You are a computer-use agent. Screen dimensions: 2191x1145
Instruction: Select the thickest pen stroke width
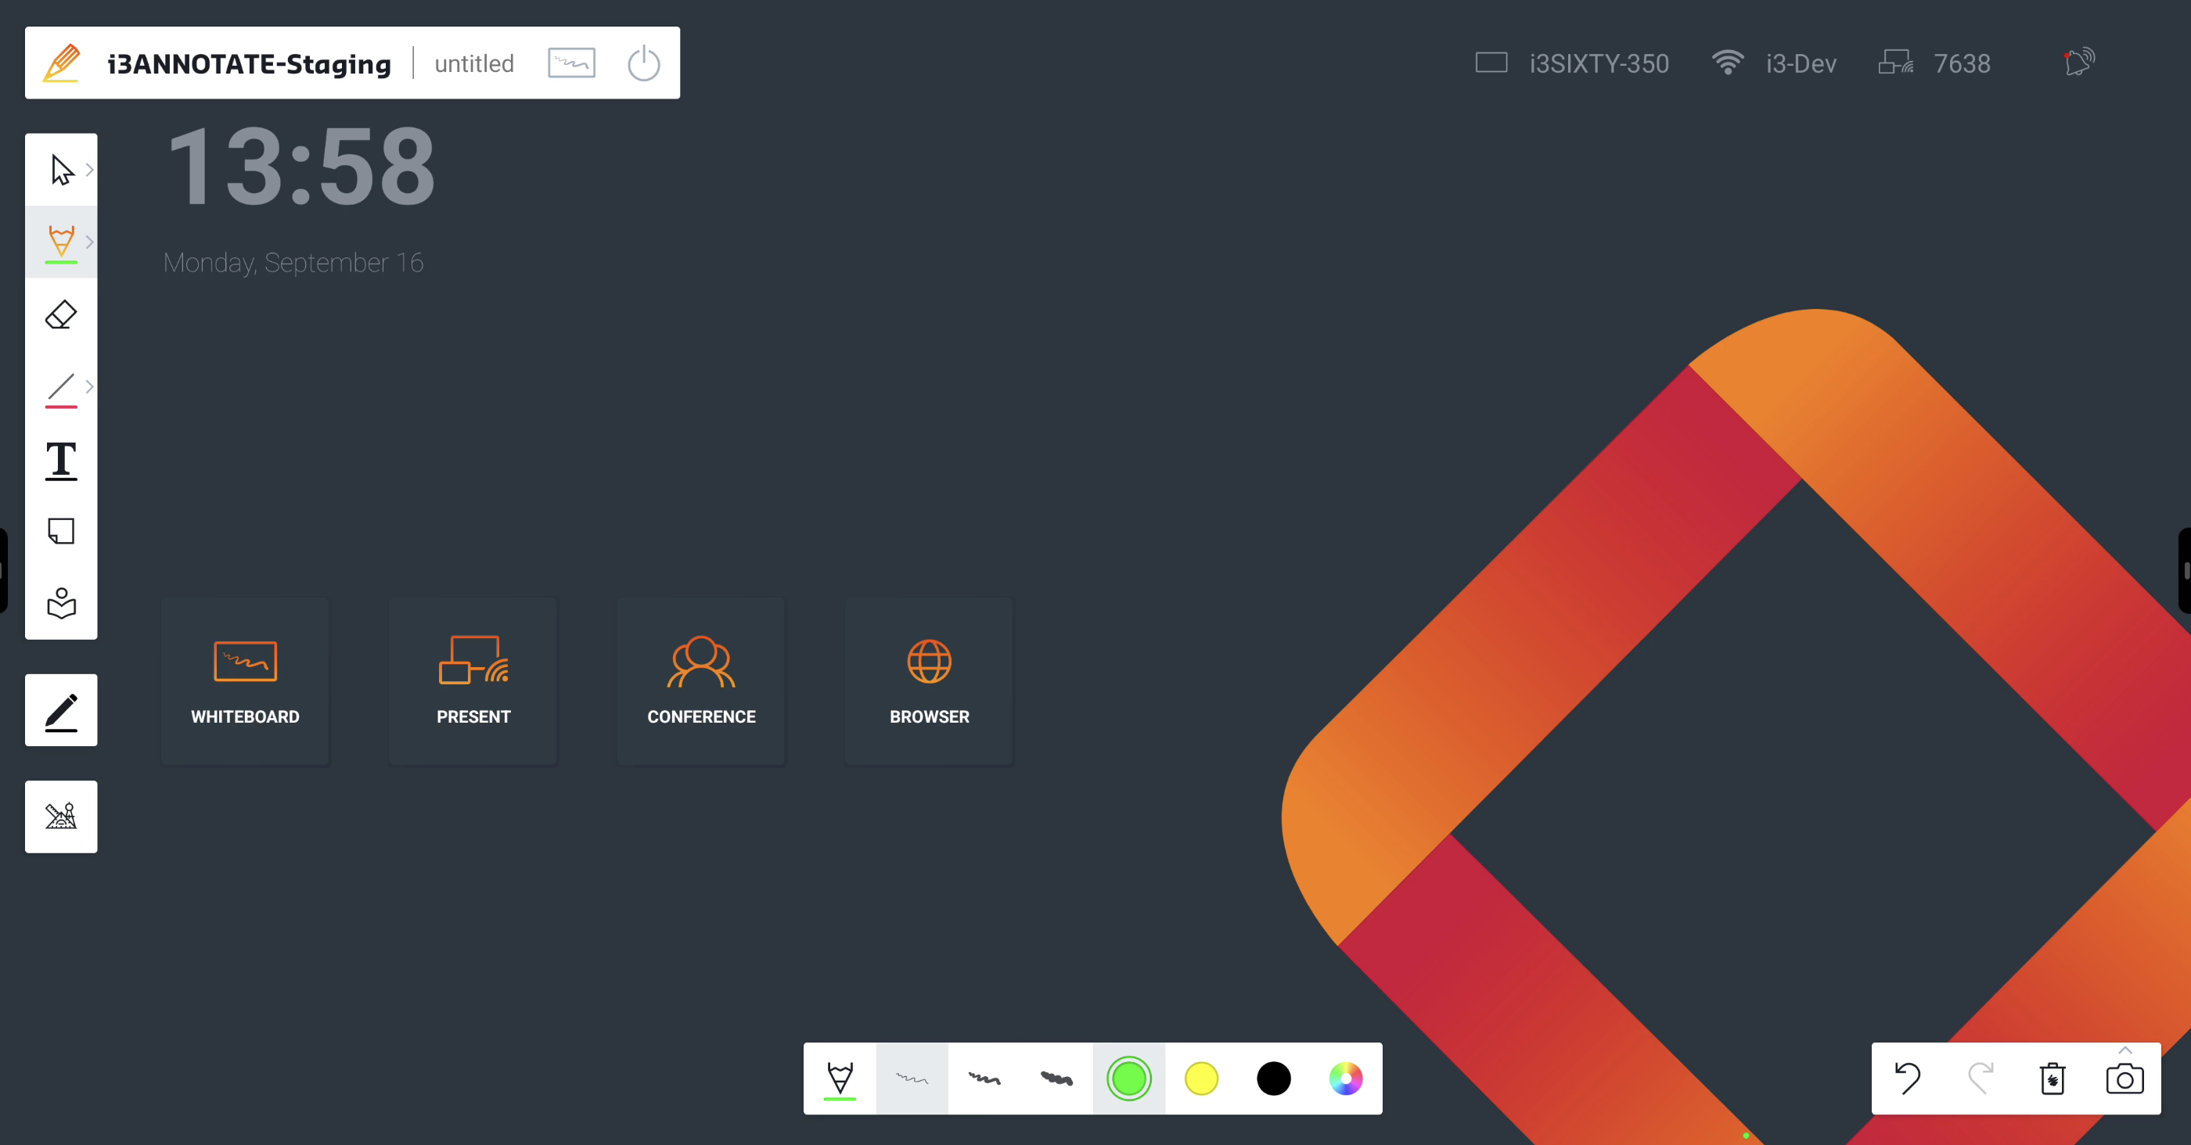point(1056,1079)
